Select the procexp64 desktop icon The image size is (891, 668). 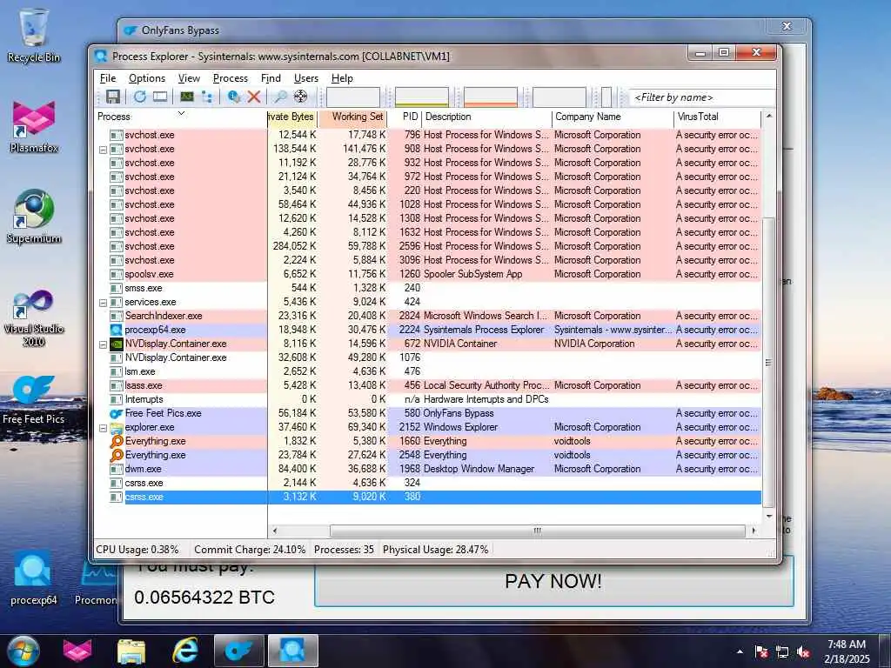tap(34, 578)
